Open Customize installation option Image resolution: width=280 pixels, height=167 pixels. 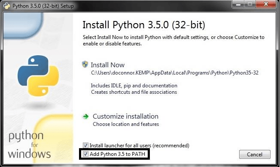tap(125, 116)
